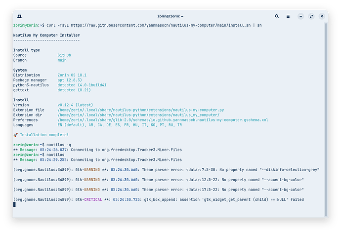Click the 'Distribution' label
This screenshot has width=341, height=233.
click(27, 75)
